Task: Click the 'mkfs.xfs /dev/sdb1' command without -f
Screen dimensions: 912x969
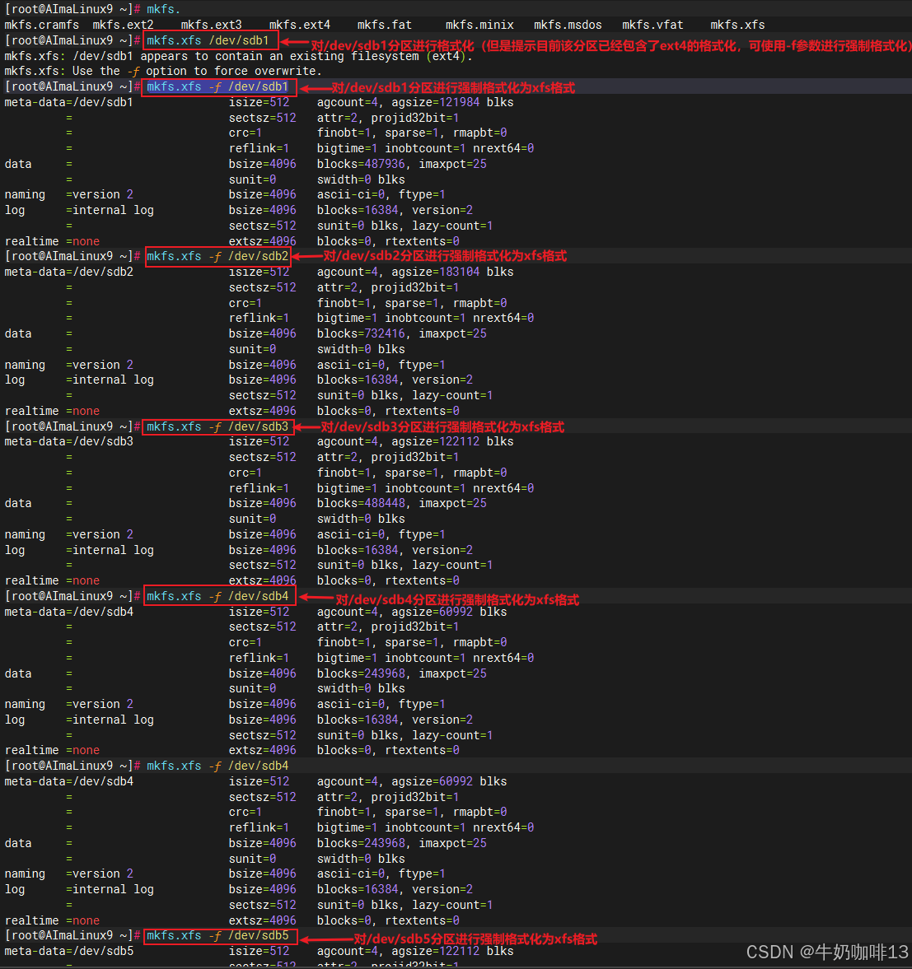Action: pyautogui.click(x=208, y=41)
